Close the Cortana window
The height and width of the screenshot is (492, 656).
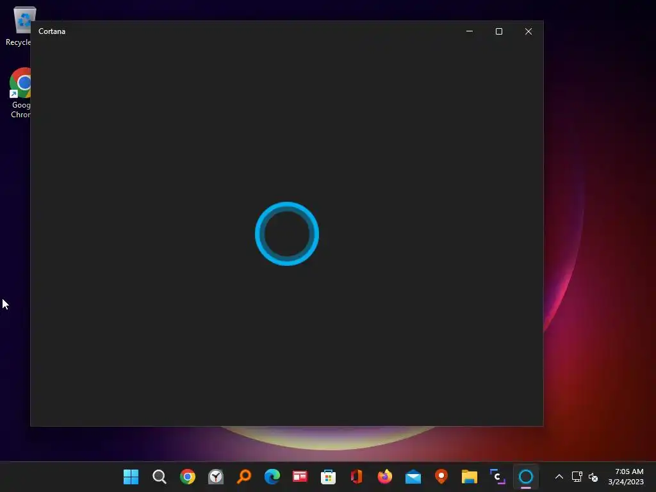[x=529, y=31]
